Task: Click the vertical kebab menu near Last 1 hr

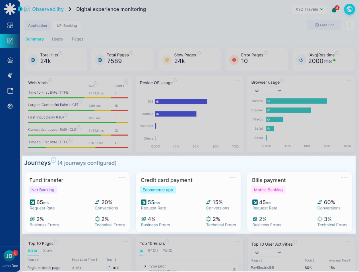Action: [350, 25]
